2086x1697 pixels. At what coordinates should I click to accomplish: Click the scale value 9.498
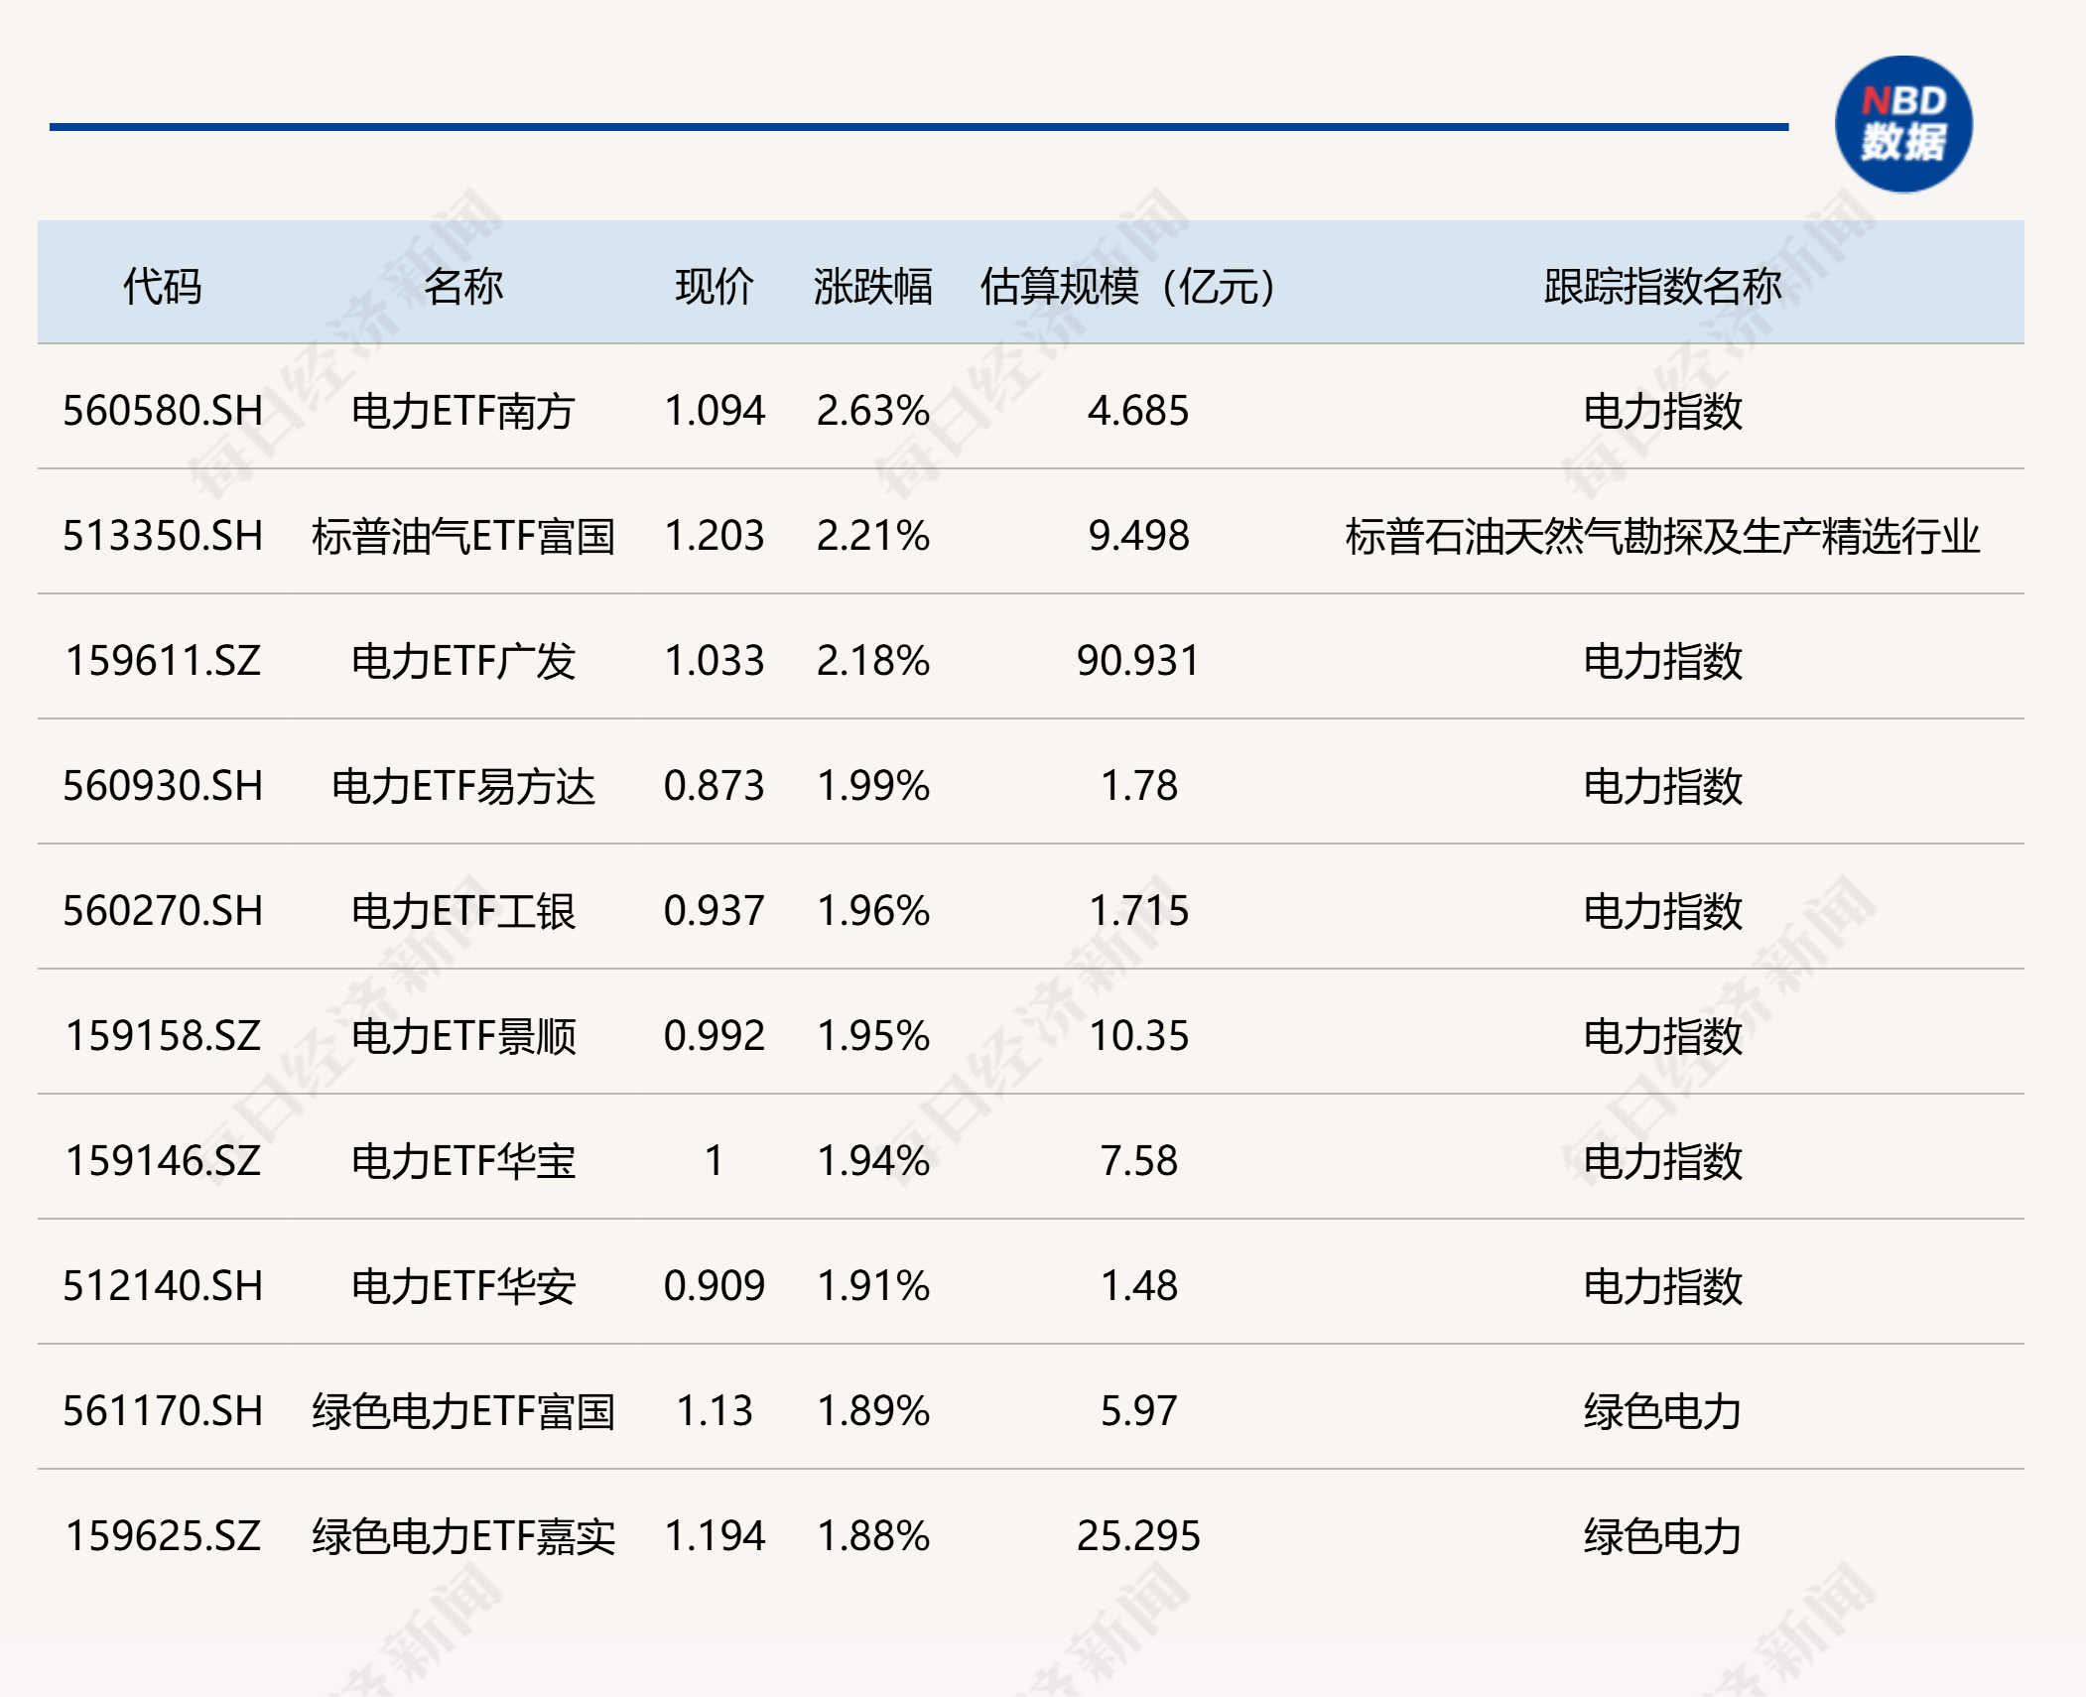[x=1138, y=536]
